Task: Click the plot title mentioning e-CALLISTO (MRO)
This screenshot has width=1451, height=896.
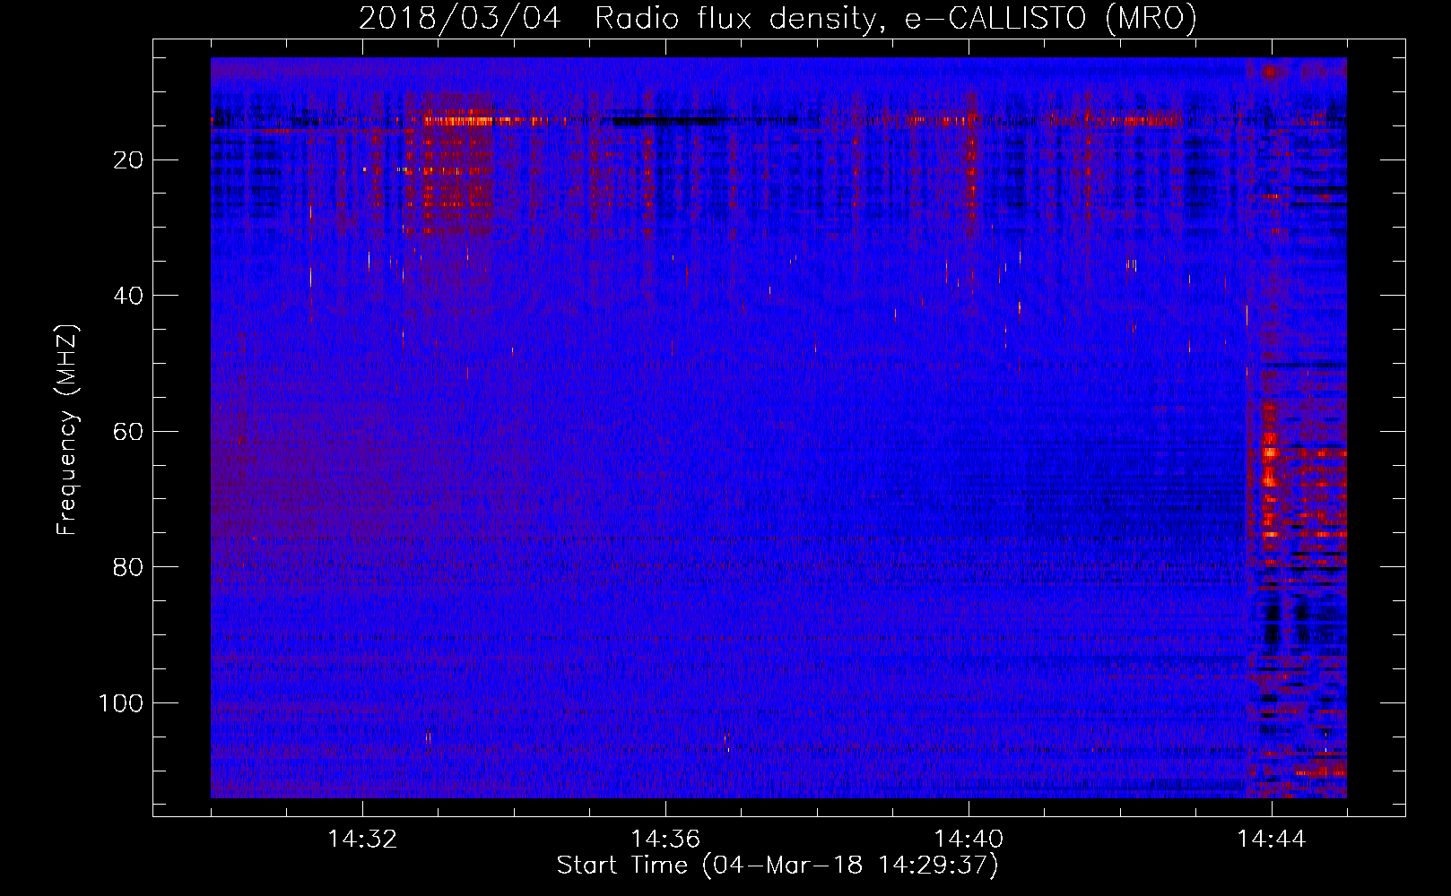Action: pyautogui.click(x=778, y=18)
